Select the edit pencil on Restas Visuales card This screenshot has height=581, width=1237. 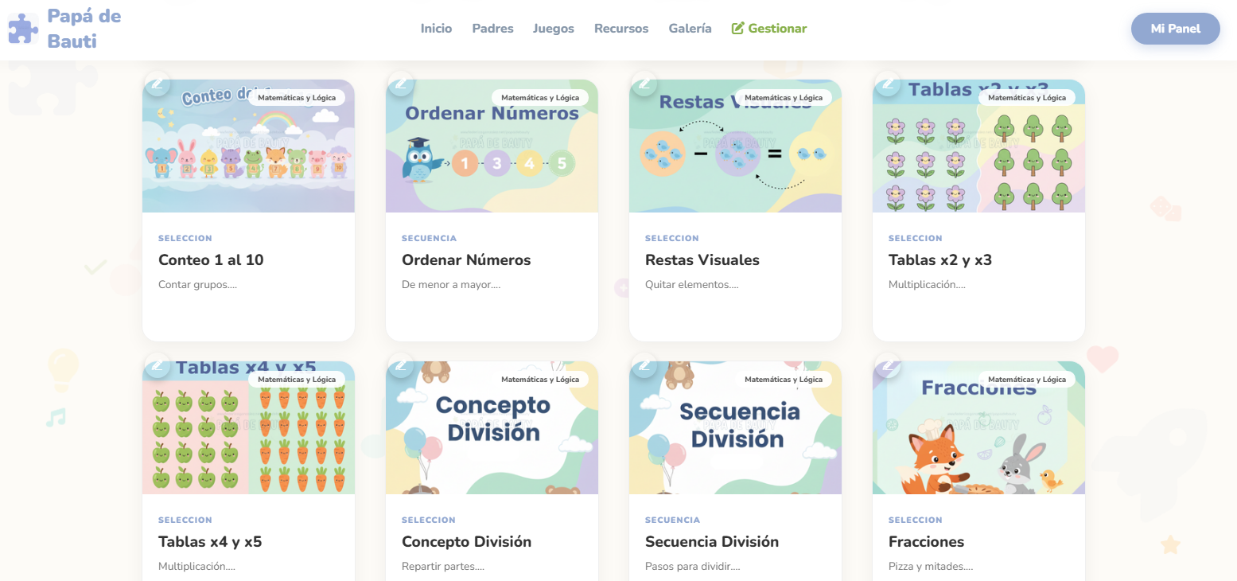[x=644, y=83]
